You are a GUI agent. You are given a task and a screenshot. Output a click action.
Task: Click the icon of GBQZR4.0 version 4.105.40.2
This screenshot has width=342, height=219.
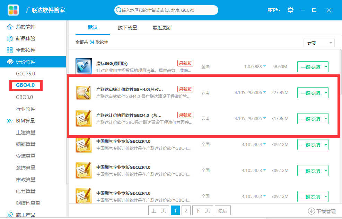(84, 196)
